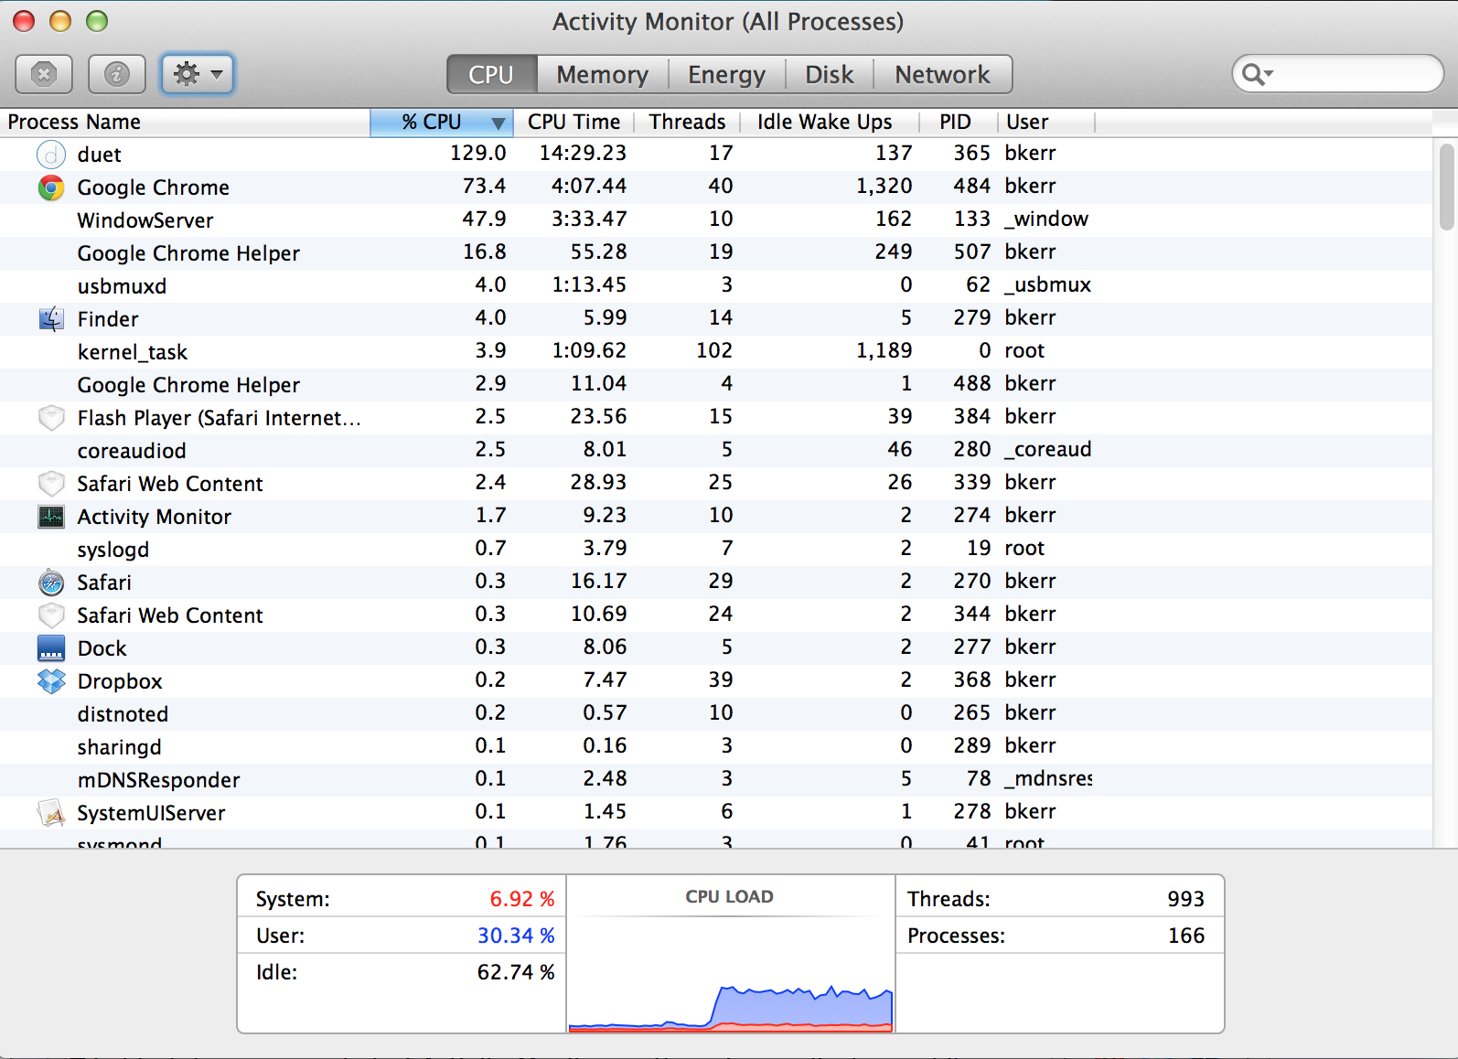Click the Google Chrome app icon

pyautogui.click(x=51, y=187)
